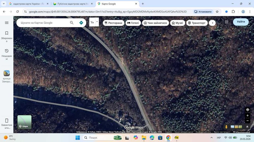Open the Recents history panel
254x142 pixels.
pos(7,54)
